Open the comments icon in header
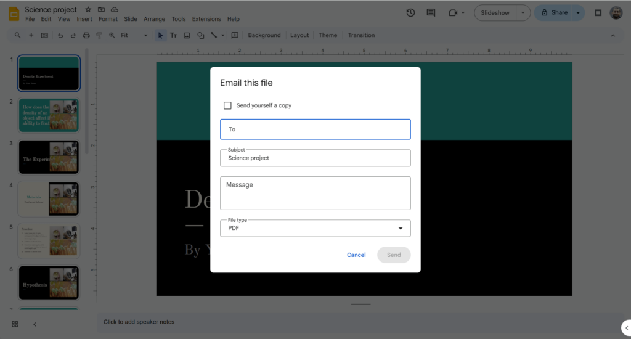The image size is (631, 339). (x=431, y=12)
